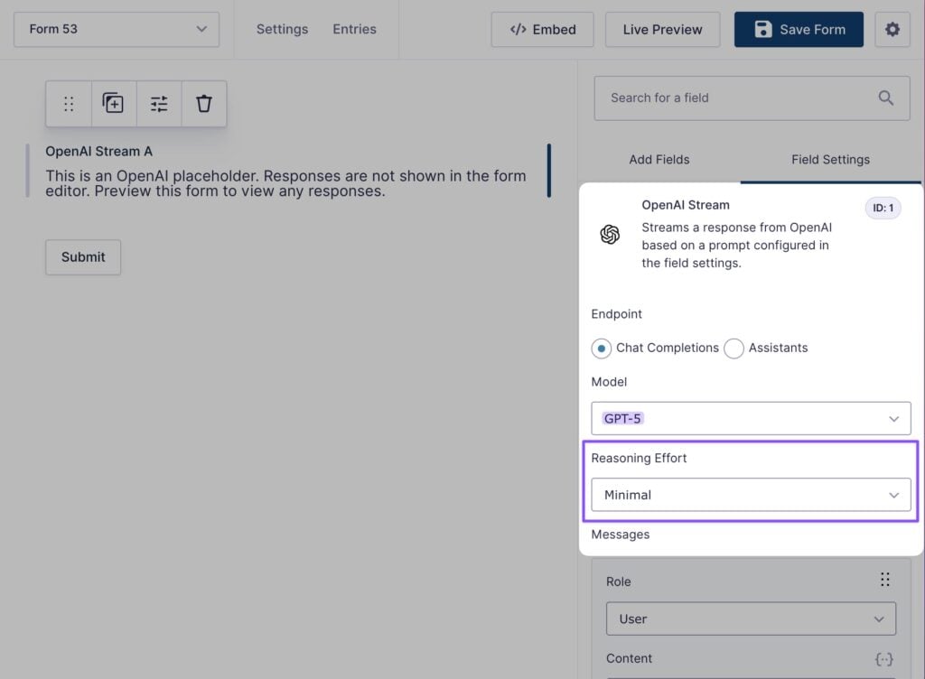Select the Assistants endpoint radio button
The width and height of the screenshot is (925, 679).
[x=733, y=349]
